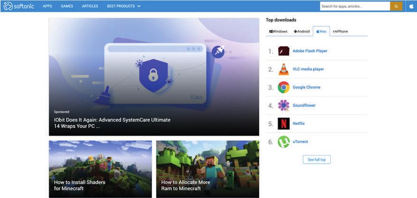Click the Google Chrome link
The width and height of the screenshot is (417, 198).
[x=306, y=87]
